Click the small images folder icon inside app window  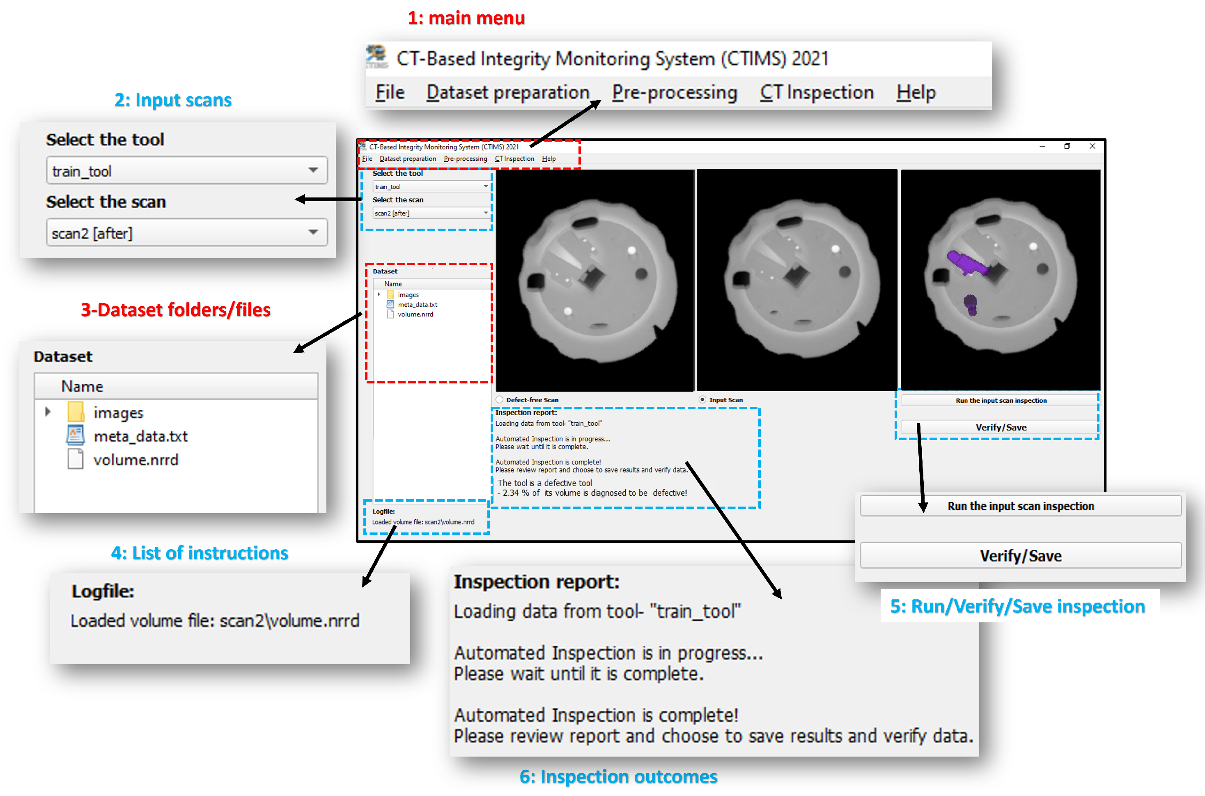390,294
